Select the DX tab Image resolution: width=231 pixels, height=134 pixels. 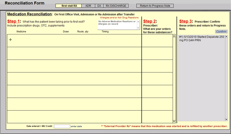[x=99, y=6]
